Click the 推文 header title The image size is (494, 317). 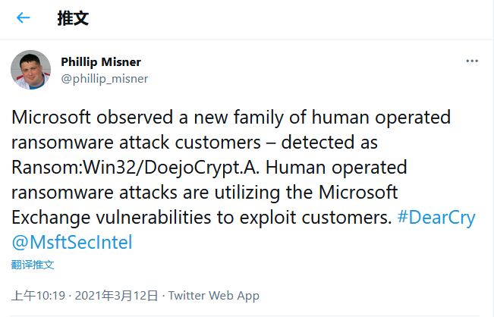tap(73, 18)
